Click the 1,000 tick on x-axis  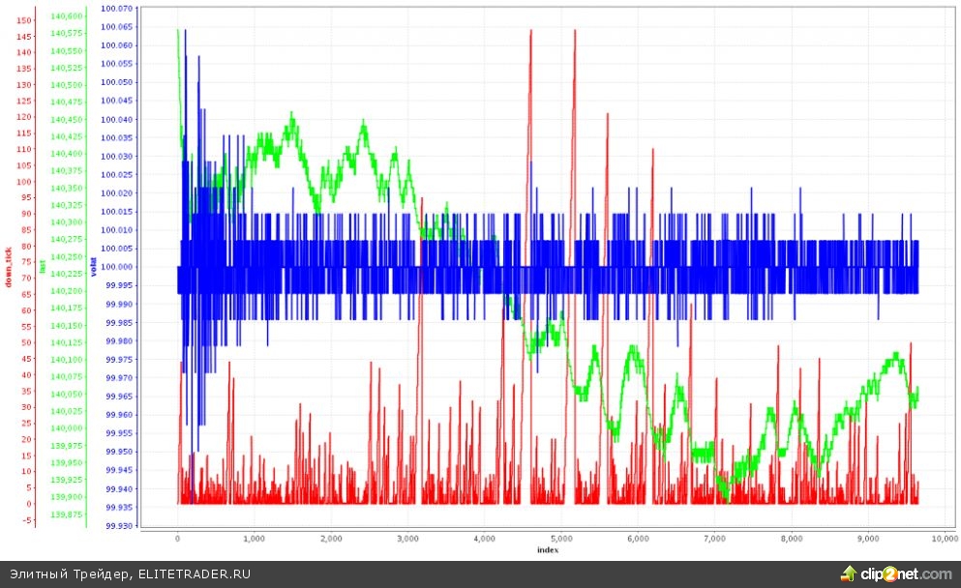pos(255,539)
